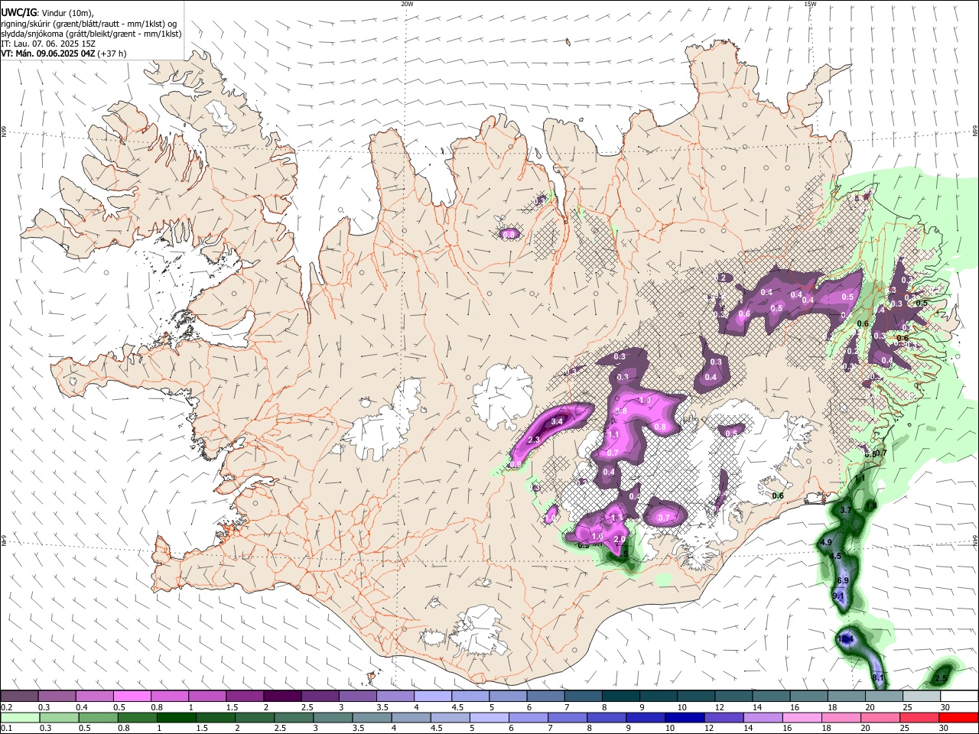Click the '9.1' rain value on the map
Viewport: 979px width, 734px height.
coord(838,596)
